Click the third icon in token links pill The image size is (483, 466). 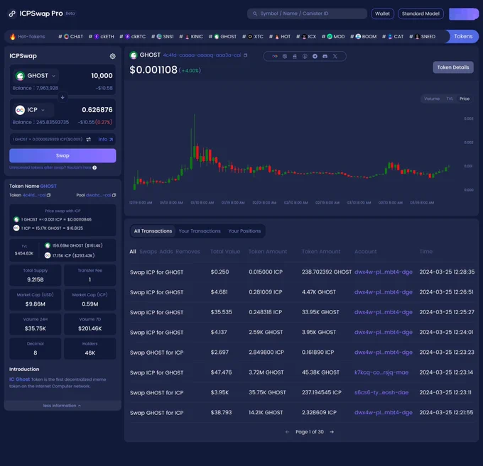coord(295,56)
